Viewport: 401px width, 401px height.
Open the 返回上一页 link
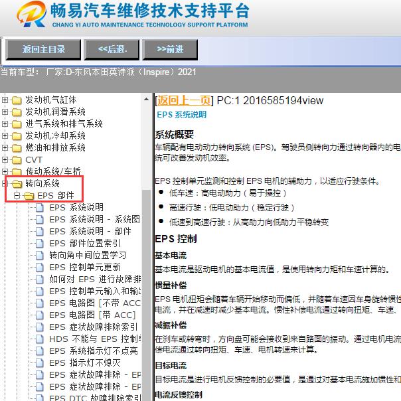click(x=184, y=100)
